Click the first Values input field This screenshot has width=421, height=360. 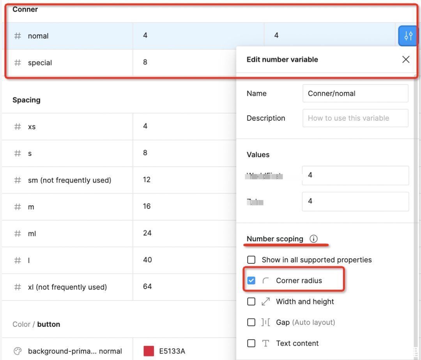pyautogui.click(x=355, y=175)
